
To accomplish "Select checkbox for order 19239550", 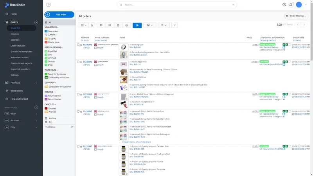I will (78, 94).
